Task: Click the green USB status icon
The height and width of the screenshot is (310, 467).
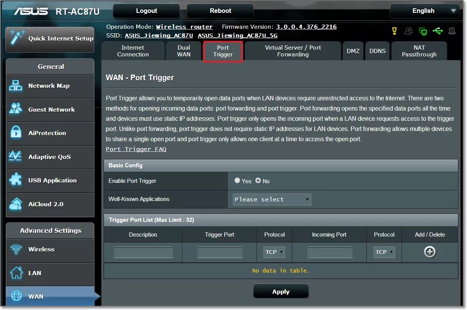Action: (438, 31)
